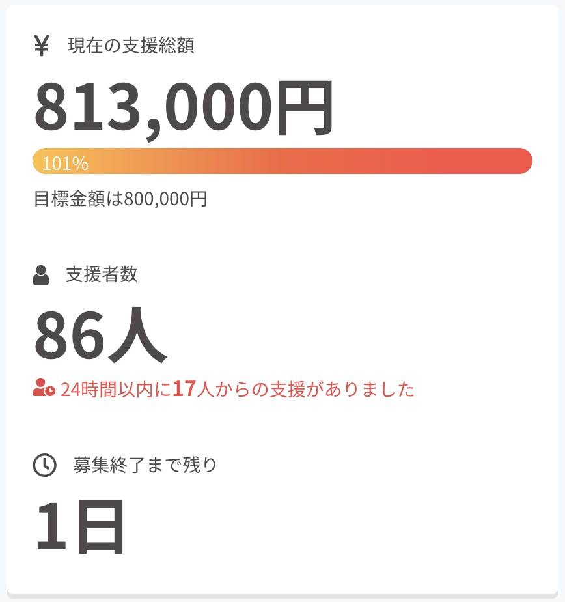Select the 現在の支援総額 label

coord(130,46)
